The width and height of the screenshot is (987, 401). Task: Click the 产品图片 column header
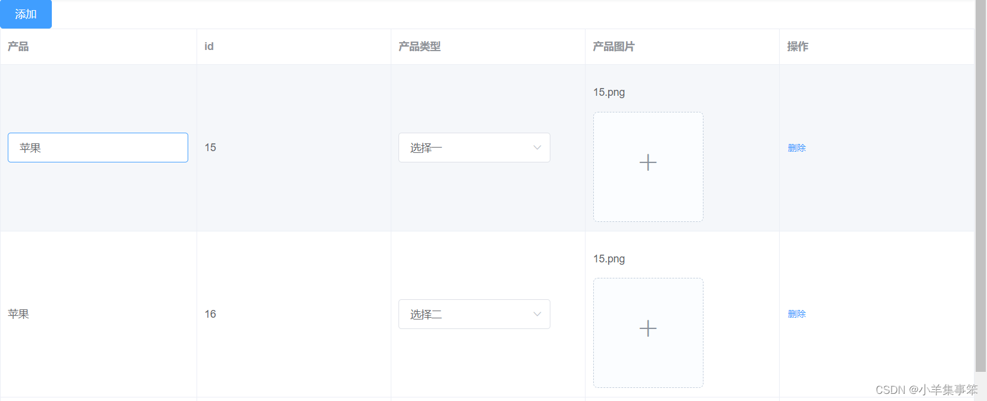[614, 46]
